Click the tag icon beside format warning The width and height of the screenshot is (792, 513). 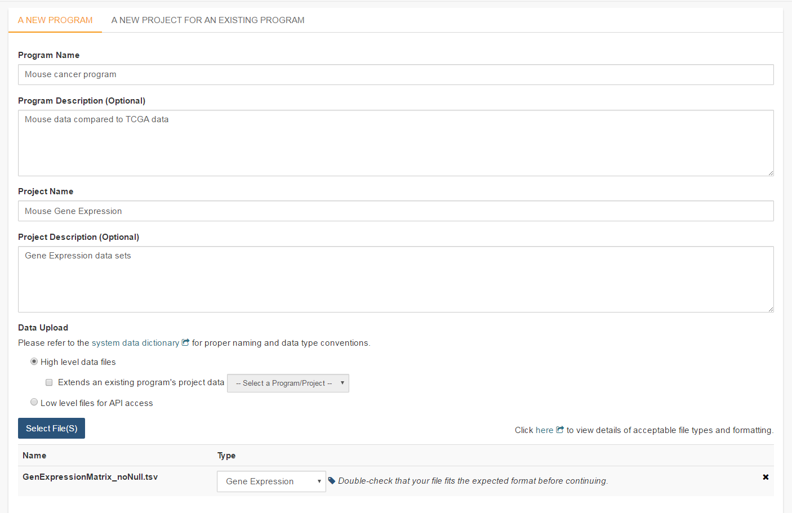point(332,481)
